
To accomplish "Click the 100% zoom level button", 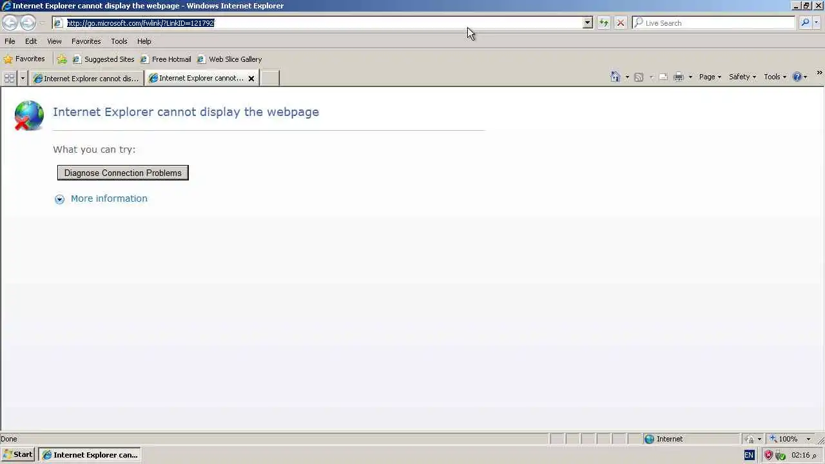I will click(784, 439).
